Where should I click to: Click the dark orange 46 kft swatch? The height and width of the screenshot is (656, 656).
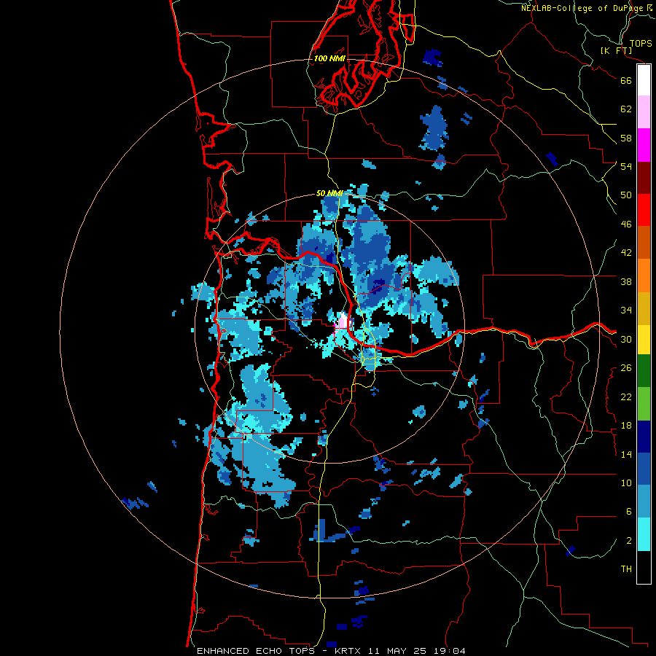[x=644, y=243]
